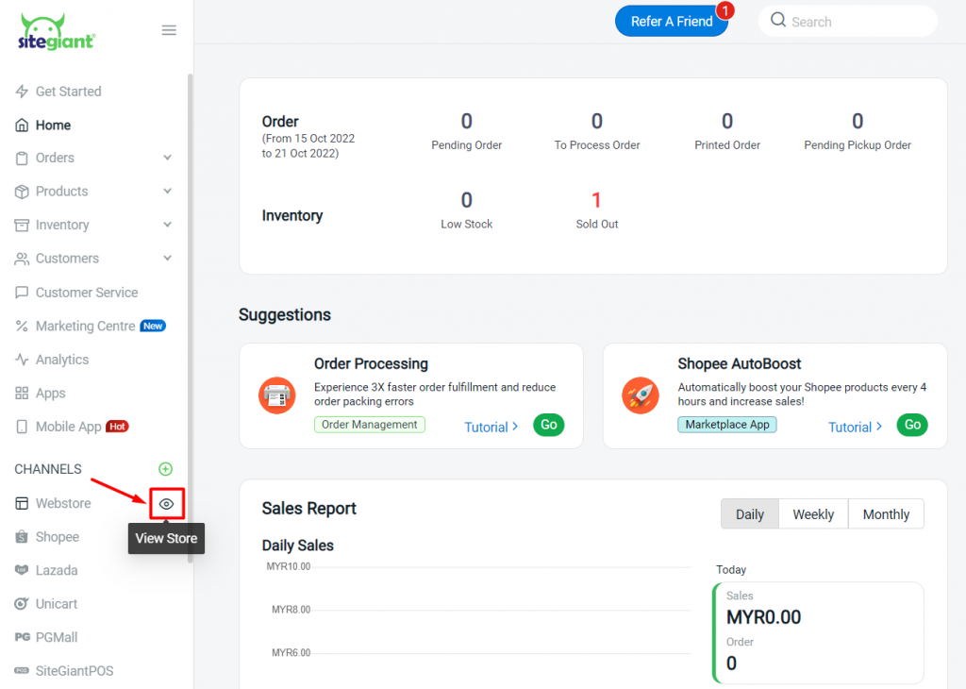Open Marketing Centre in the sidebar
The height and width of the screenshot is (689, 966).
(85, 326)
